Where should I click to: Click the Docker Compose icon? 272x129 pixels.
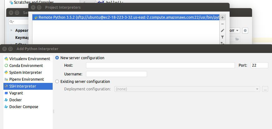(x=6, y=107)
